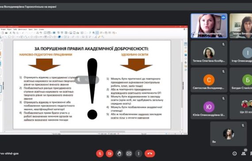Click the slide title 'ЗА ПОРУШЕННЯ ПРАВИЛ АКАДЕМІЧНОЇ ДОБРОЧЕСНОСТІ'

point(92,49)
